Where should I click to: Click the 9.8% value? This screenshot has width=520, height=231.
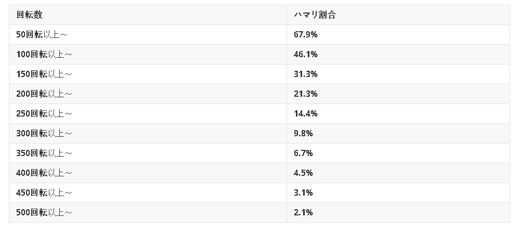pyautogui.click(x=303, y=133)
